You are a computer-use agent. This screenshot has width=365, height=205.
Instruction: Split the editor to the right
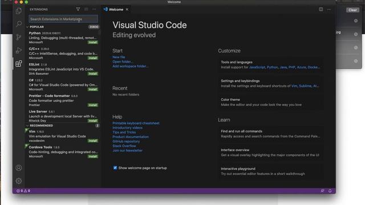point(321,9)
